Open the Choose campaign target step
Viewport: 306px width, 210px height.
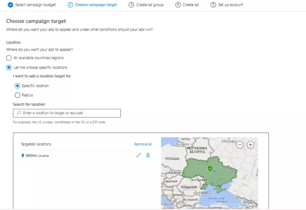pyautogui.click(x=92, y=5)
